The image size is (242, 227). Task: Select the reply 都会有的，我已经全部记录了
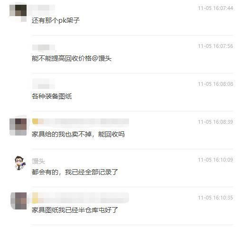coord(75,172)
